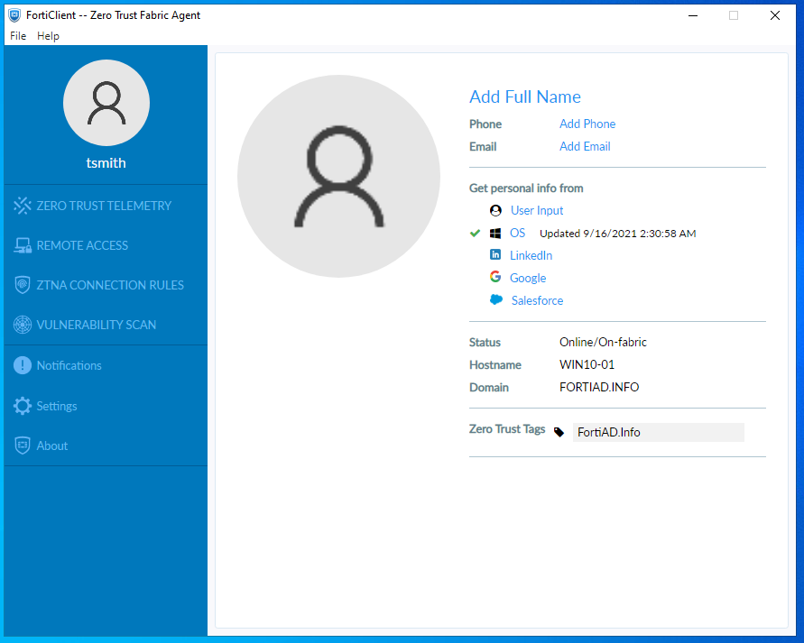Click the Settings gear icon
This screenshot has height=643, width=804.
point(23,406)
